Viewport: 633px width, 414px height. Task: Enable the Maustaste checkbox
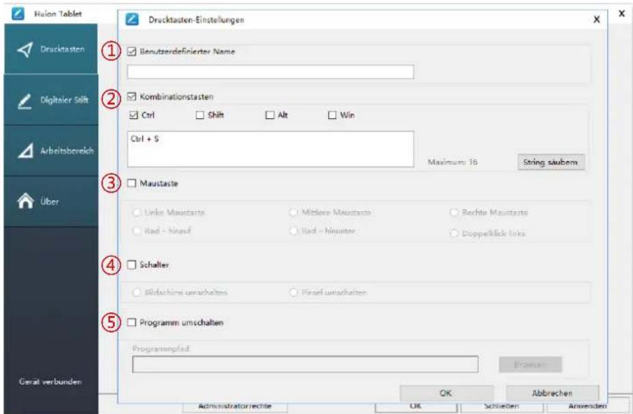(x=132, y=183)
